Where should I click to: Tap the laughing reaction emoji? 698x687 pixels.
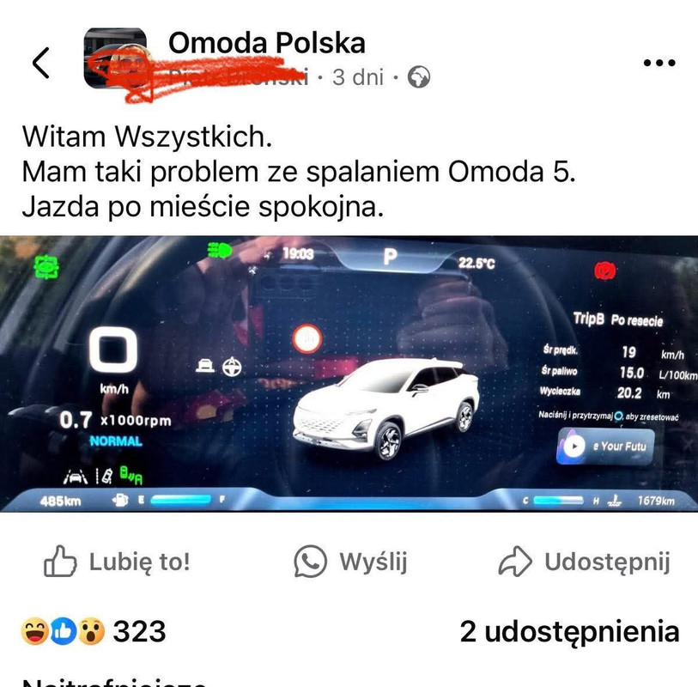point(34,631)
